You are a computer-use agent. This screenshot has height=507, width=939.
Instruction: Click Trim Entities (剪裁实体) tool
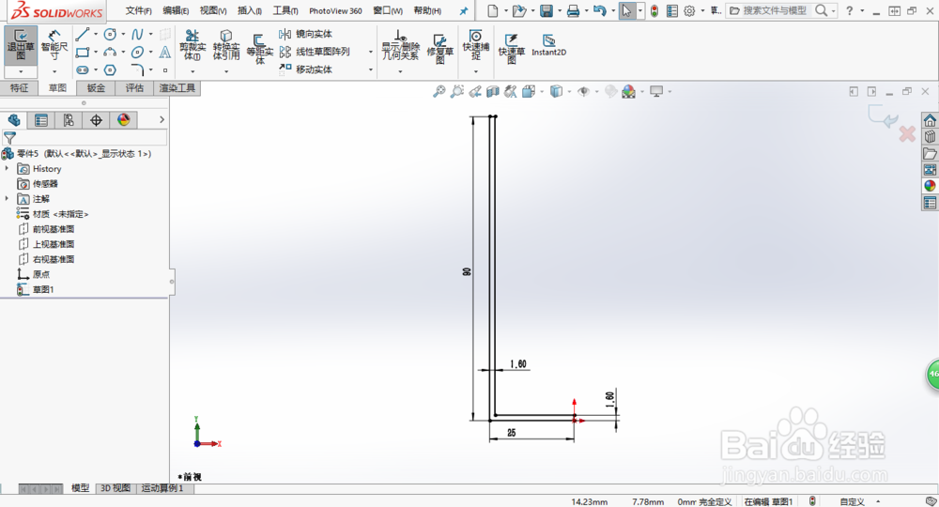click(192, 45)
